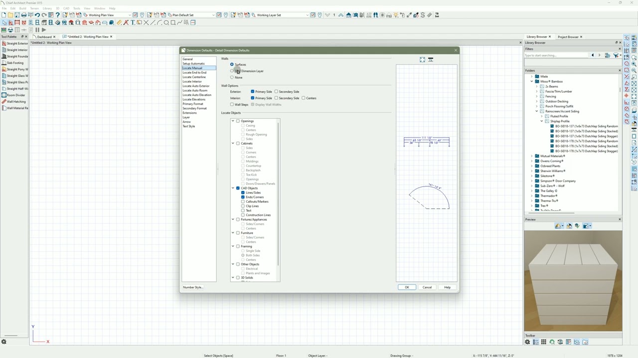638x358 pixels.
Task: Click the fill window icon above dialog preview
Action: point(422,60)
